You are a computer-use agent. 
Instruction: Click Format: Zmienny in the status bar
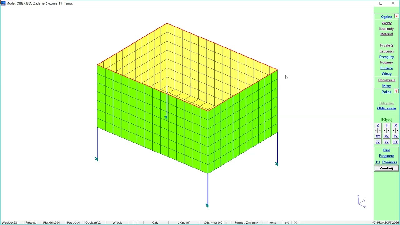pos(246,222)
